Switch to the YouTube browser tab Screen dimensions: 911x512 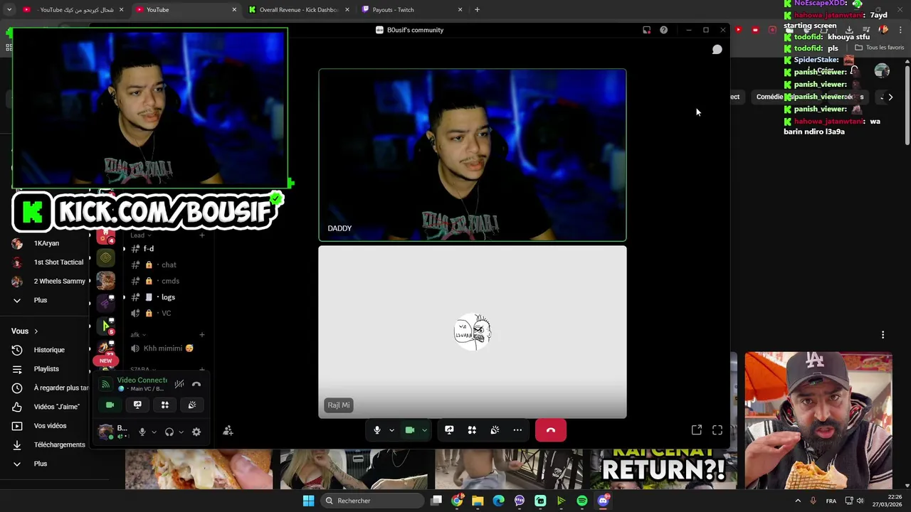(x=186, y=10)
